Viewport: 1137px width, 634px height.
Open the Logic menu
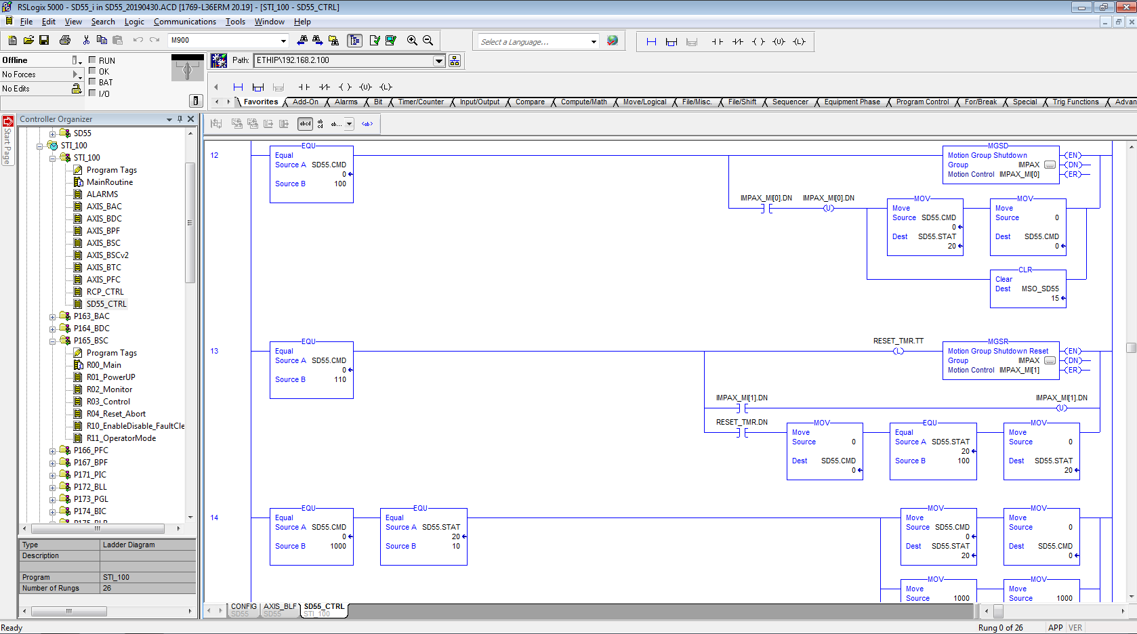(x=134, y=22)
